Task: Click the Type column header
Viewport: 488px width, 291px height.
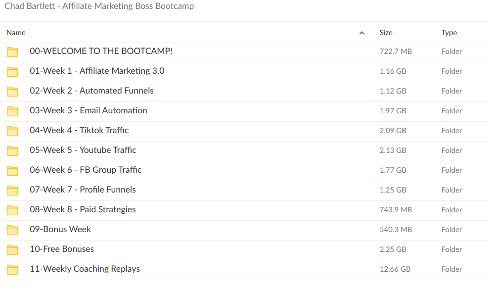Action: pos(449,32)
